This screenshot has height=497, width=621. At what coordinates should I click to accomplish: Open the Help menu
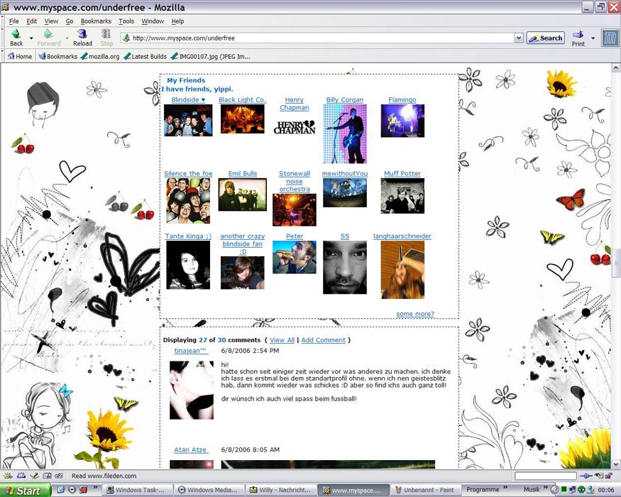coord(177,21)
